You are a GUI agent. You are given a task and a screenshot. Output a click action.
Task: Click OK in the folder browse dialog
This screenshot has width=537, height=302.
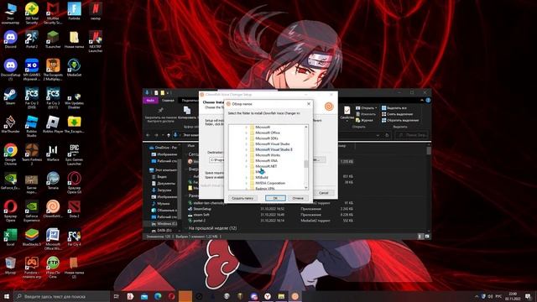[x=275, y=198]
